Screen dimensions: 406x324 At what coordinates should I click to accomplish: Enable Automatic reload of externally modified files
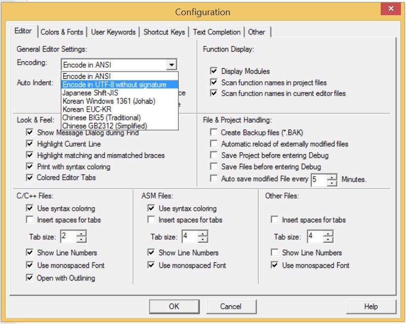coord(214,144)
